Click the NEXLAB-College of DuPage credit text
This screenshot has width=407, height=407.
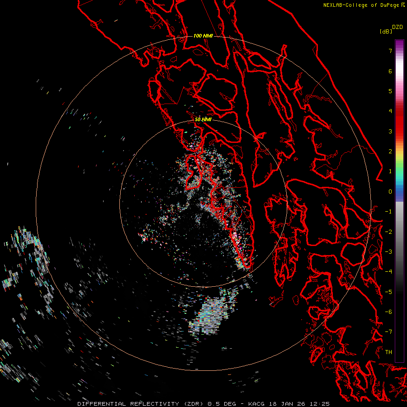coord(361,5)
